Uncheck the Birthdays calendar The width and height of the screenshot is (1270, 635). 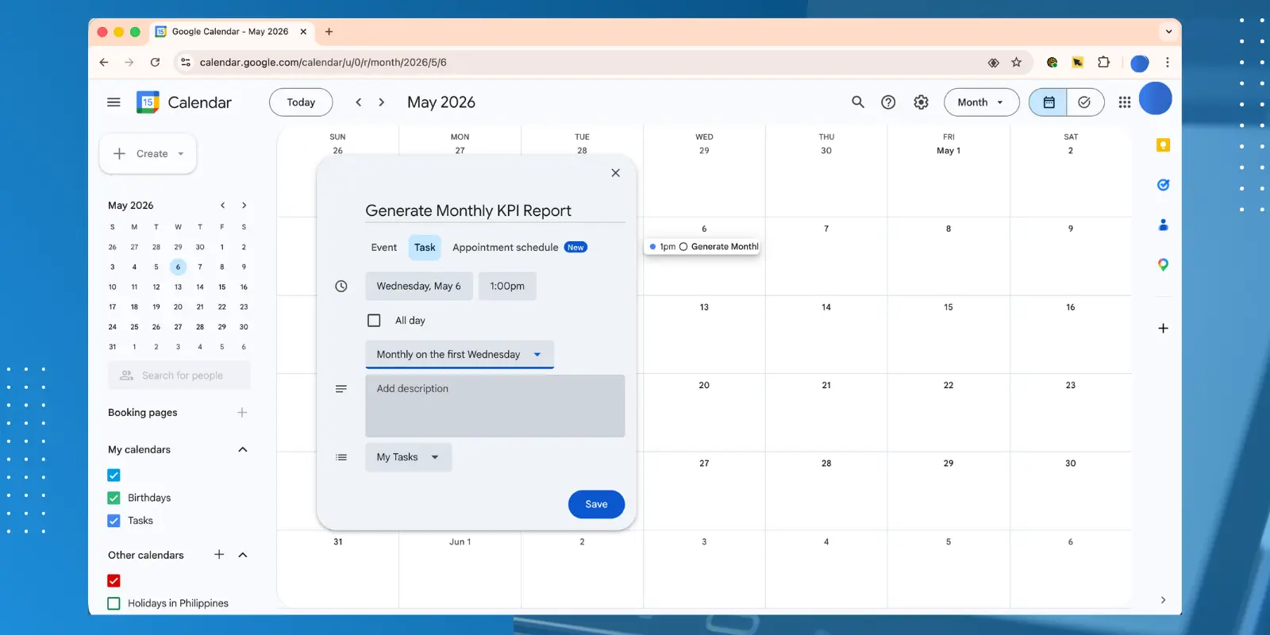coord(114,498)
